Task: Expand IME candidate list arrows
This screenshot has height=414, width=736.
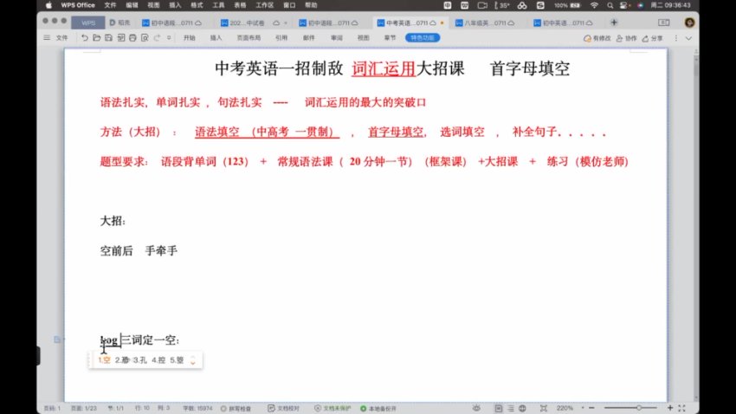Action: 193,359
